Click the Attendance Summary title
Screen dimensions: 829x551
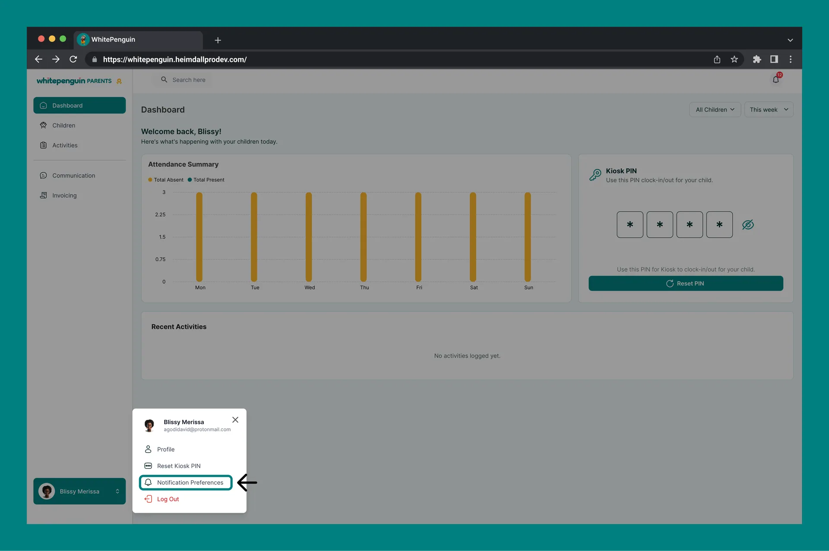coord(183,165)
